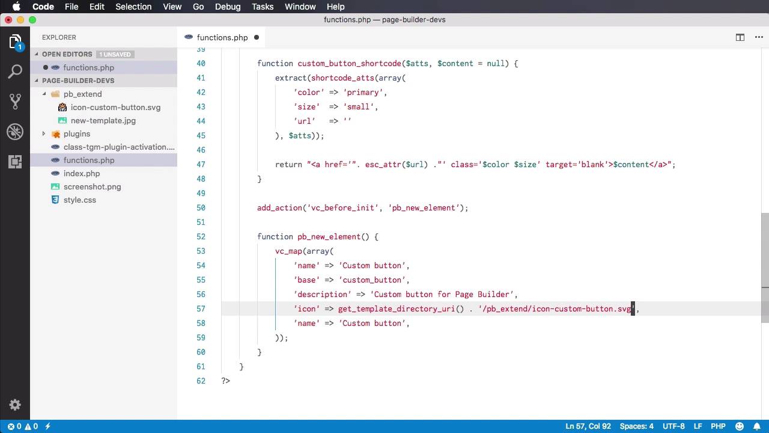Click vc_map call on line 53

(x=288, y=251)
